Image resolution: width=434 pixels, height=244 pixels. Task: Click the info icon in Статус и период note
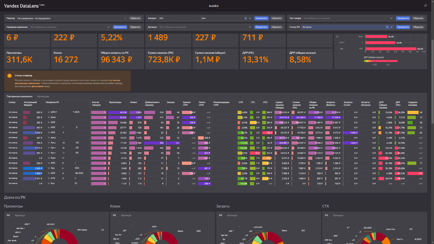(9, 76)
